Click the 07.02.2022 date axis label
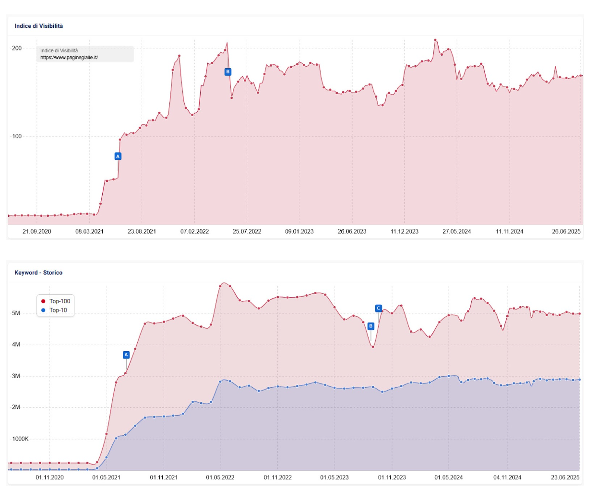This screenshot has width=597, height=501. point(194,232)
